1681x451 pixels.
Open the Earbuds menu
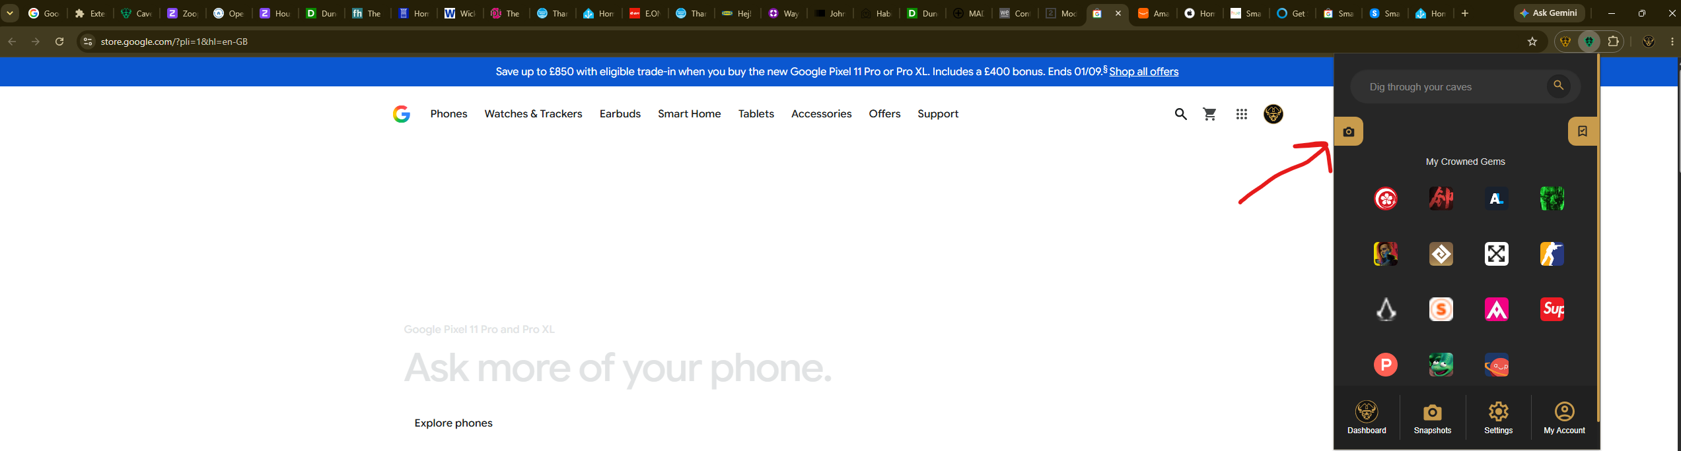click(x=620, y=114)
